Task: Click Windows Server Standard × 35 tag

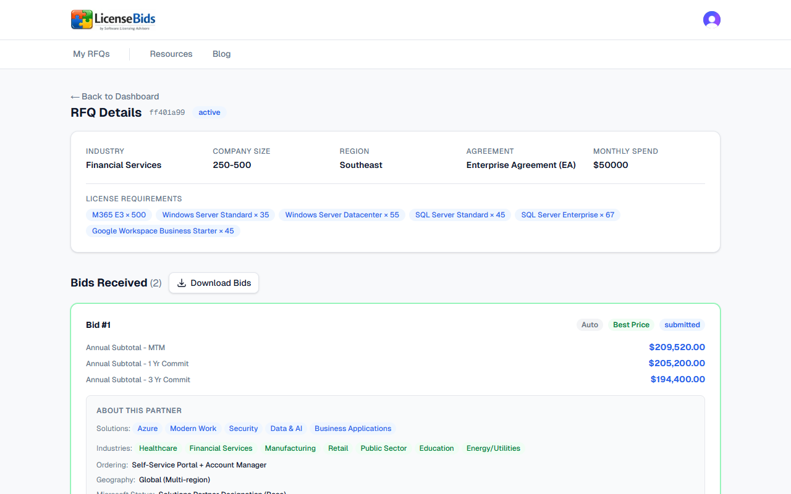Action: point(216,215)
